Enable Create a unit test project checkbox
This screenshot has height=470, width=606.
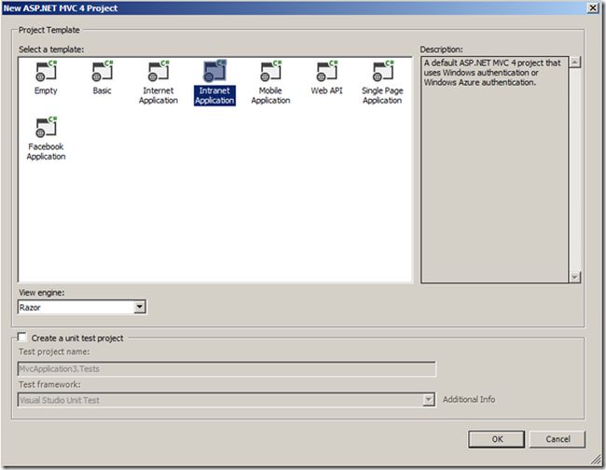tap(22, 337)
